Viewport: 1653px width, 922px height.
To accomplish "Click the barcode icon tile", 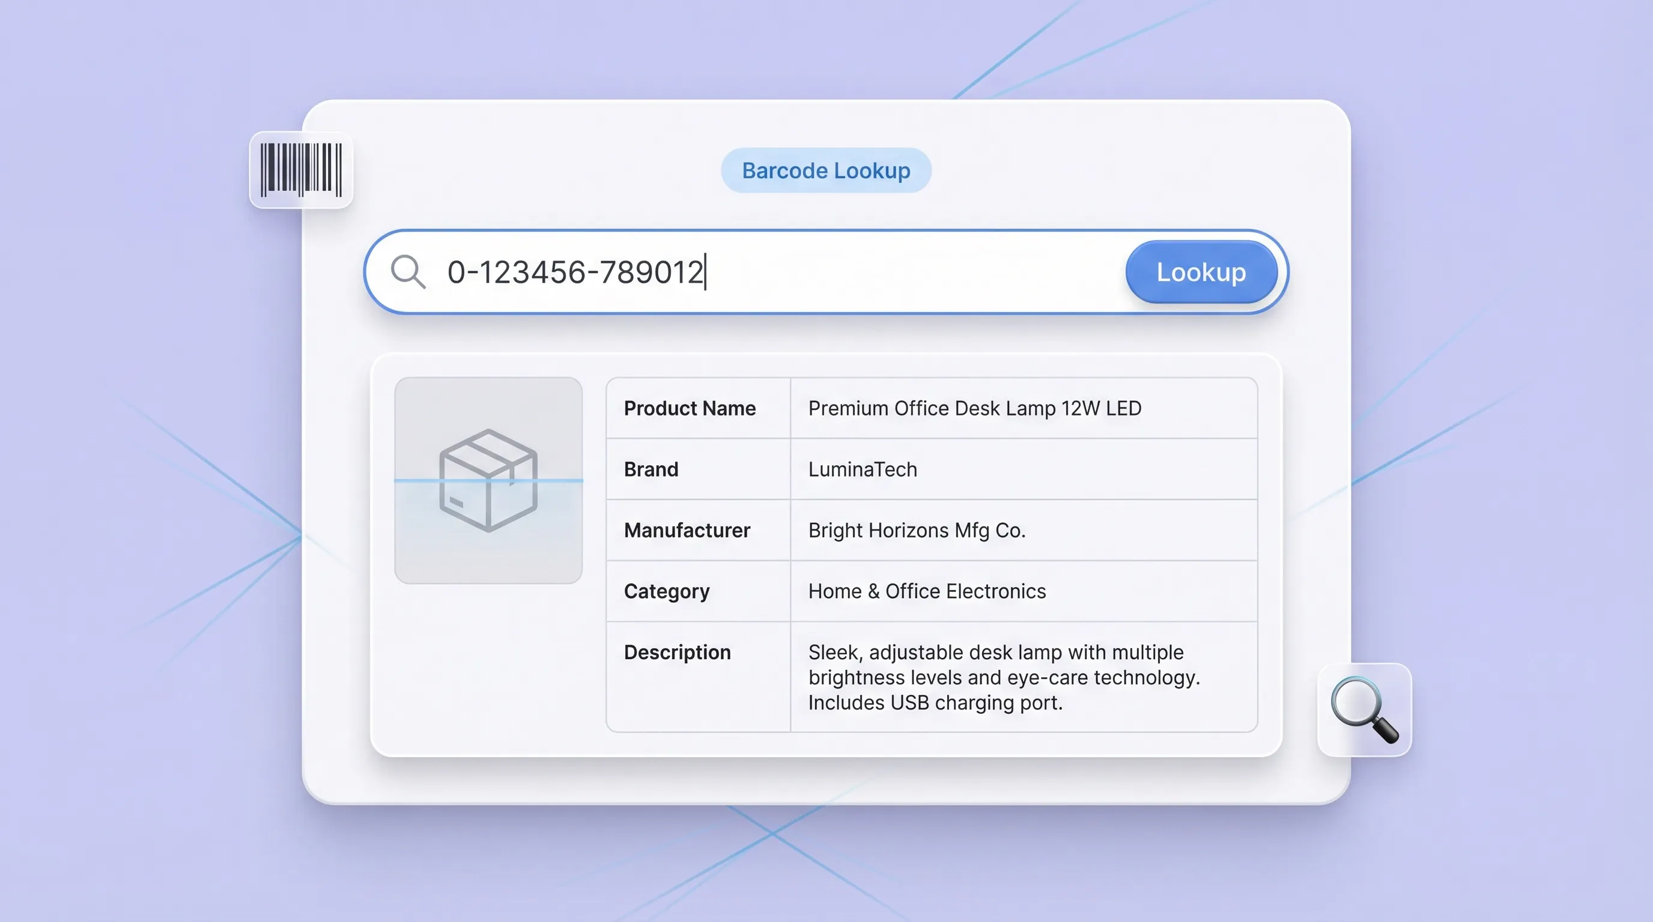I will coord(301,170).
